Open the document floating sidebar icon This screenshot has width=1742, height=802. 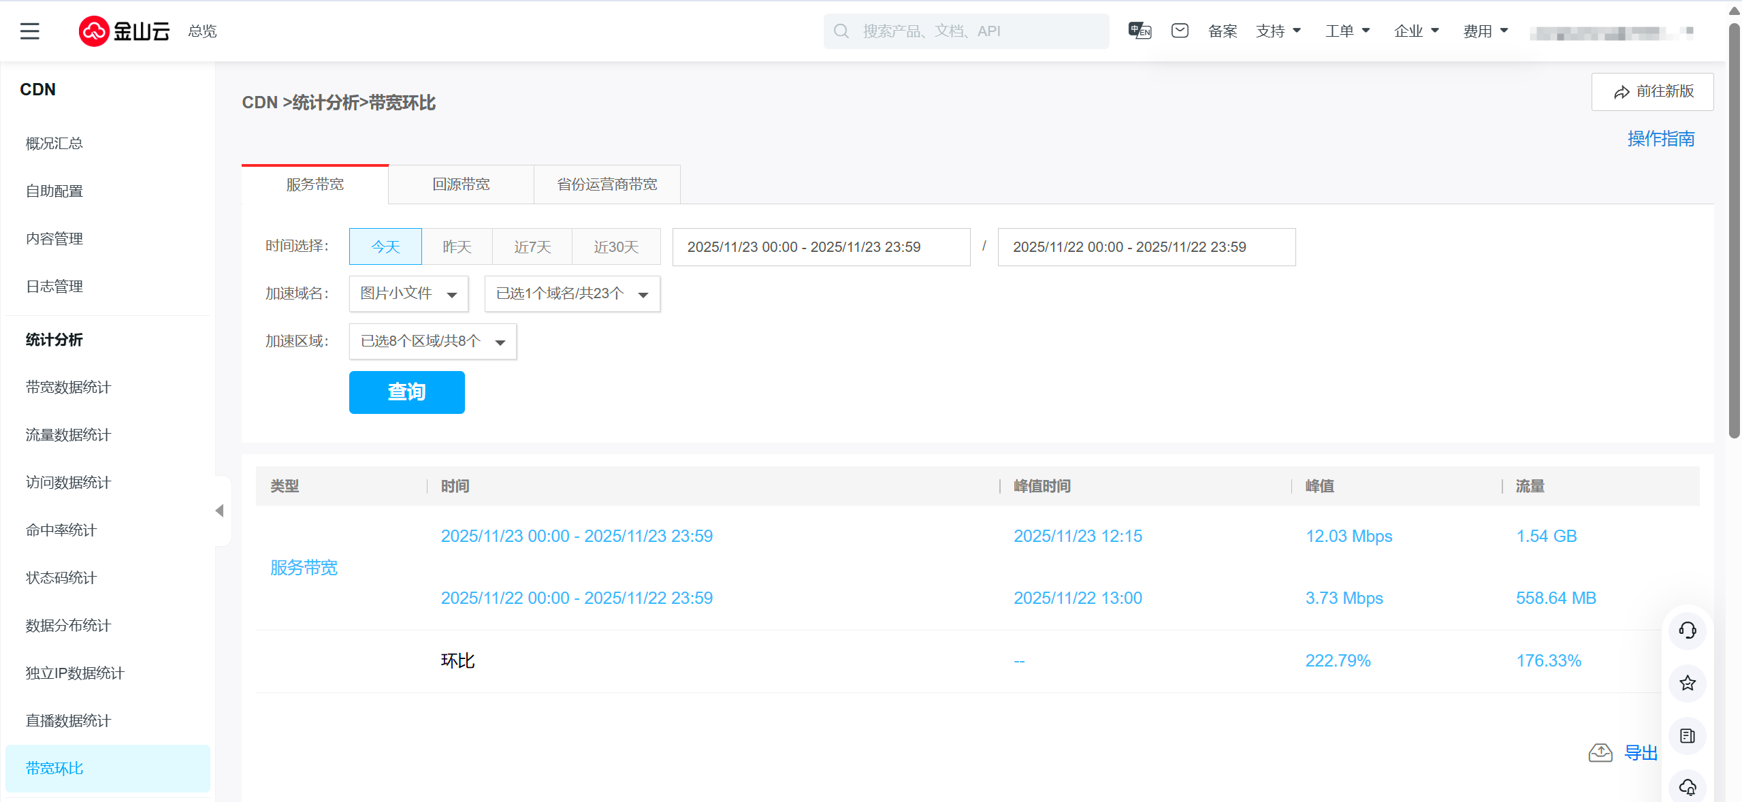coord(1687,736)
